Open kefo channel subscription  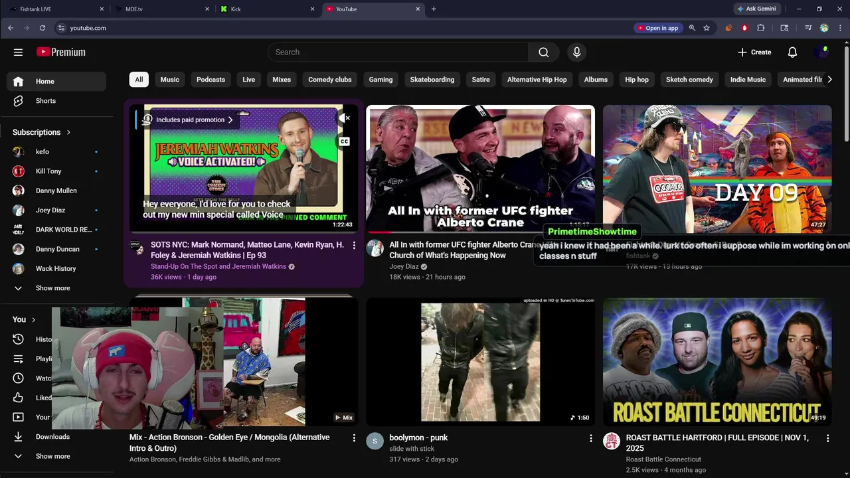click(56, 151)
